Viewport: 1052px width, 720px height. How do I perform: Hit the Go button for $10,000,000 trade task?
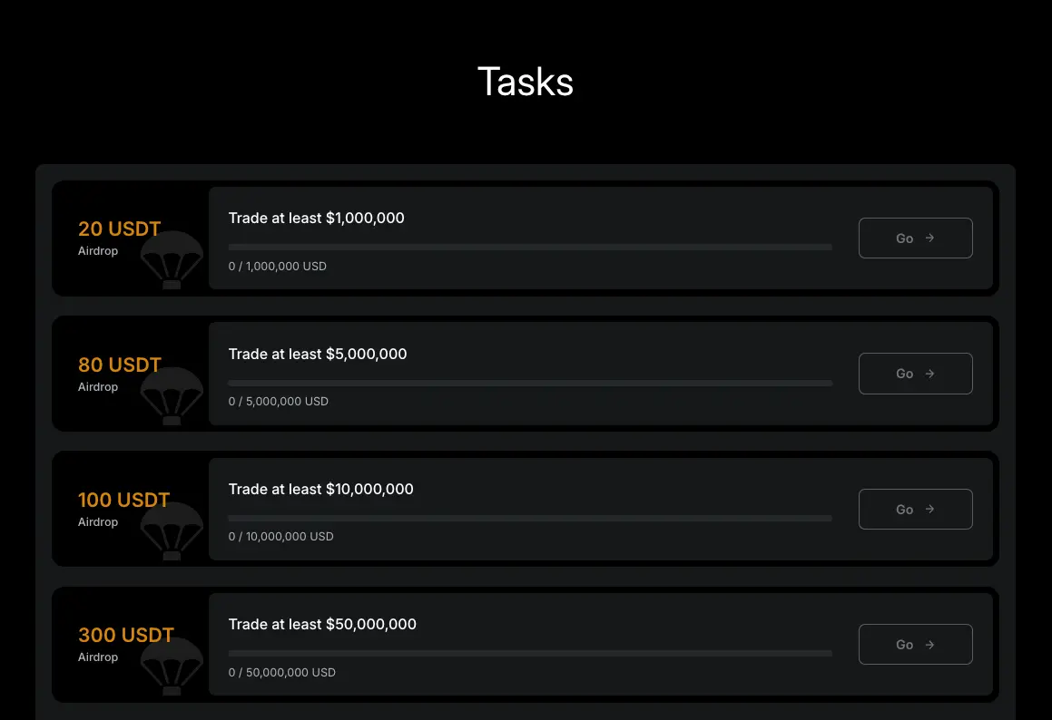(915, 509)
